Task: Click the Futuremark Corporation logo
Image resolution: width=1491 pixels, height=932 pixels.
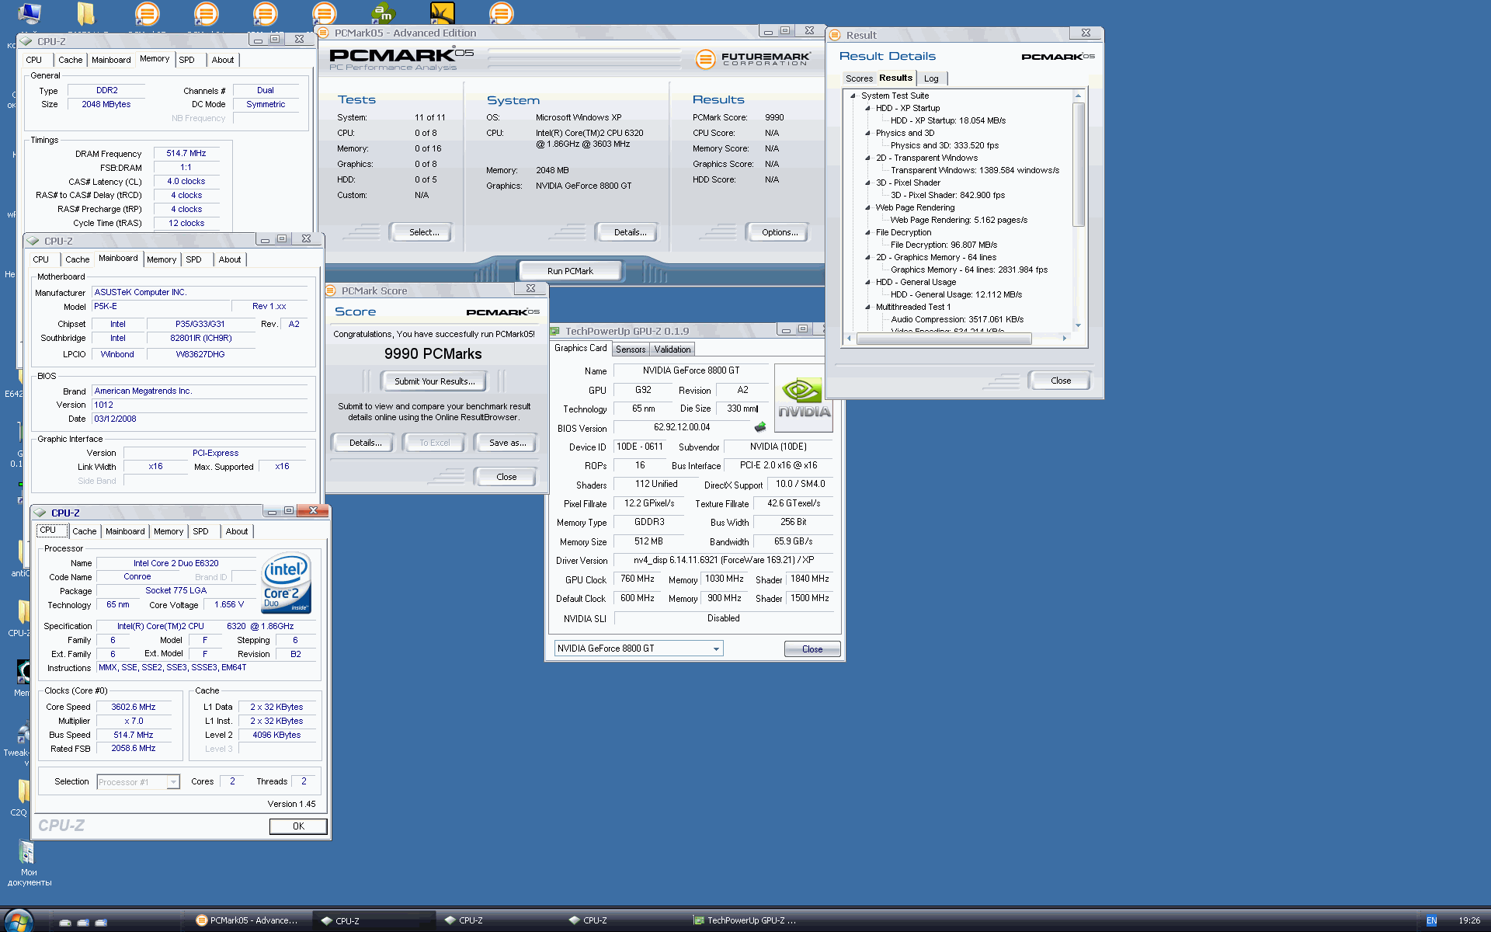Action: (752, 59)
